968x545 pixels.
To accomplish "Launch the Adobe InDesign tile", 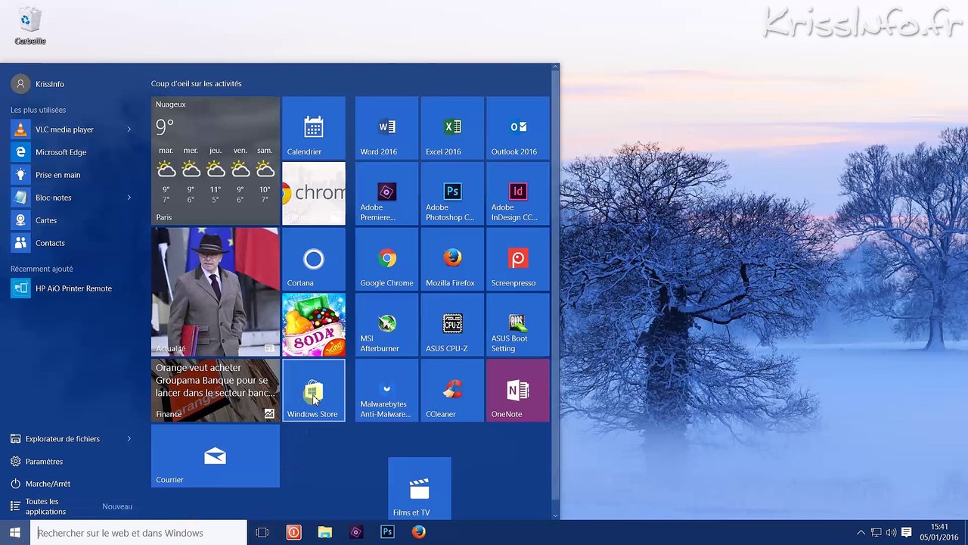I will pyautogui.click(x=518, y=193).
